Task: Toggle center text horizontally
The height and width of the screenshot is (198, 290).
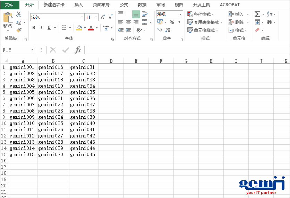Action: 128,22
